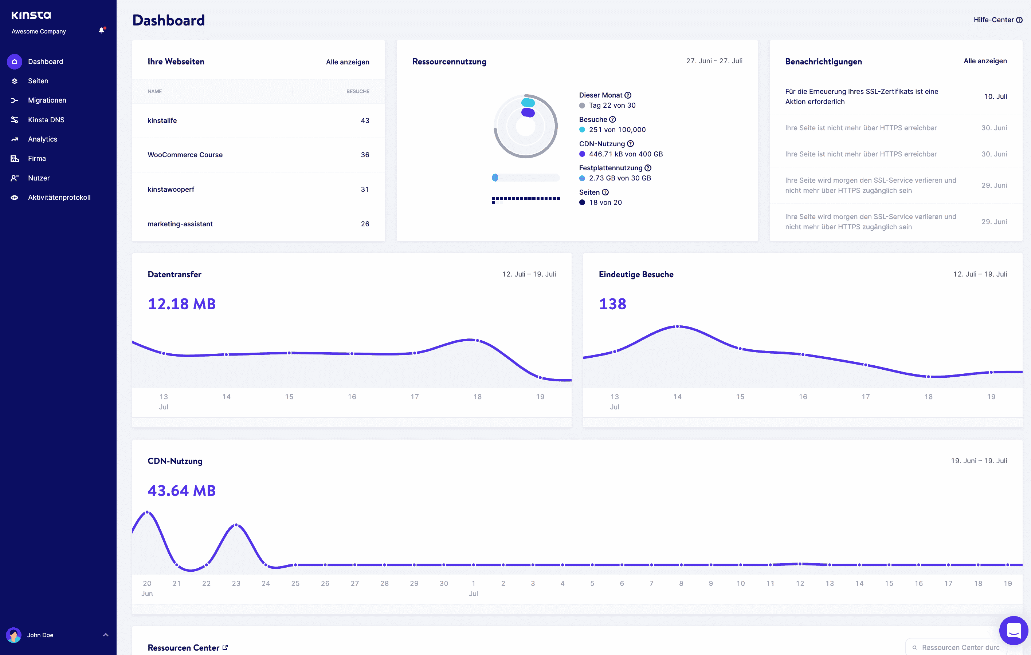Image resolution: width=1031 pixels, height=655 pixels.
Task: Open Dashboard using the home sidebar icon
Action: click(x=14, y=61)
